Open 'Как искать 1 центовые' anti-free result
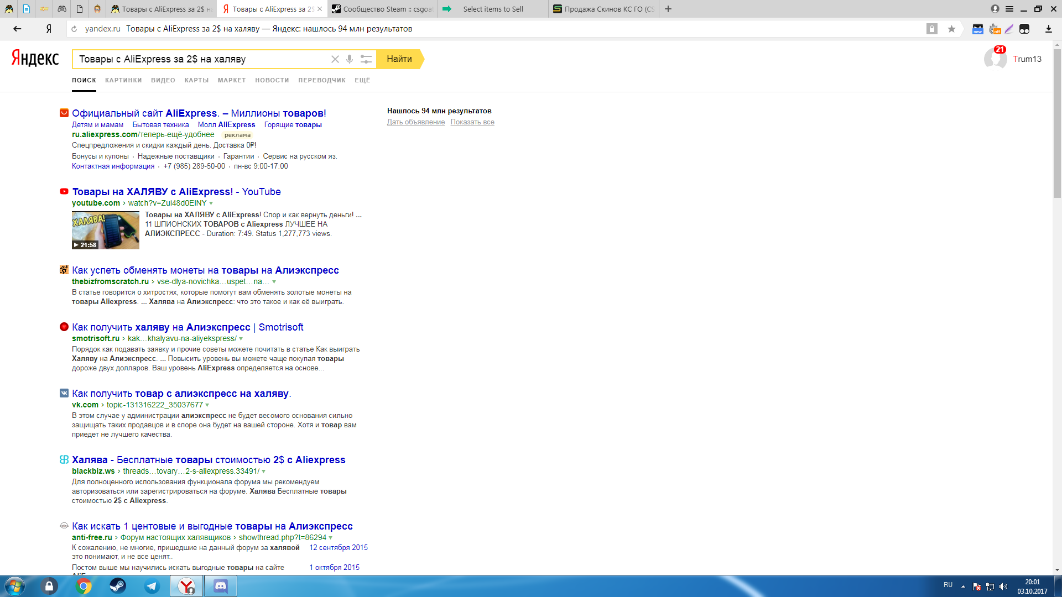This screenshot has width=1062, height=597. click(212, 526)
